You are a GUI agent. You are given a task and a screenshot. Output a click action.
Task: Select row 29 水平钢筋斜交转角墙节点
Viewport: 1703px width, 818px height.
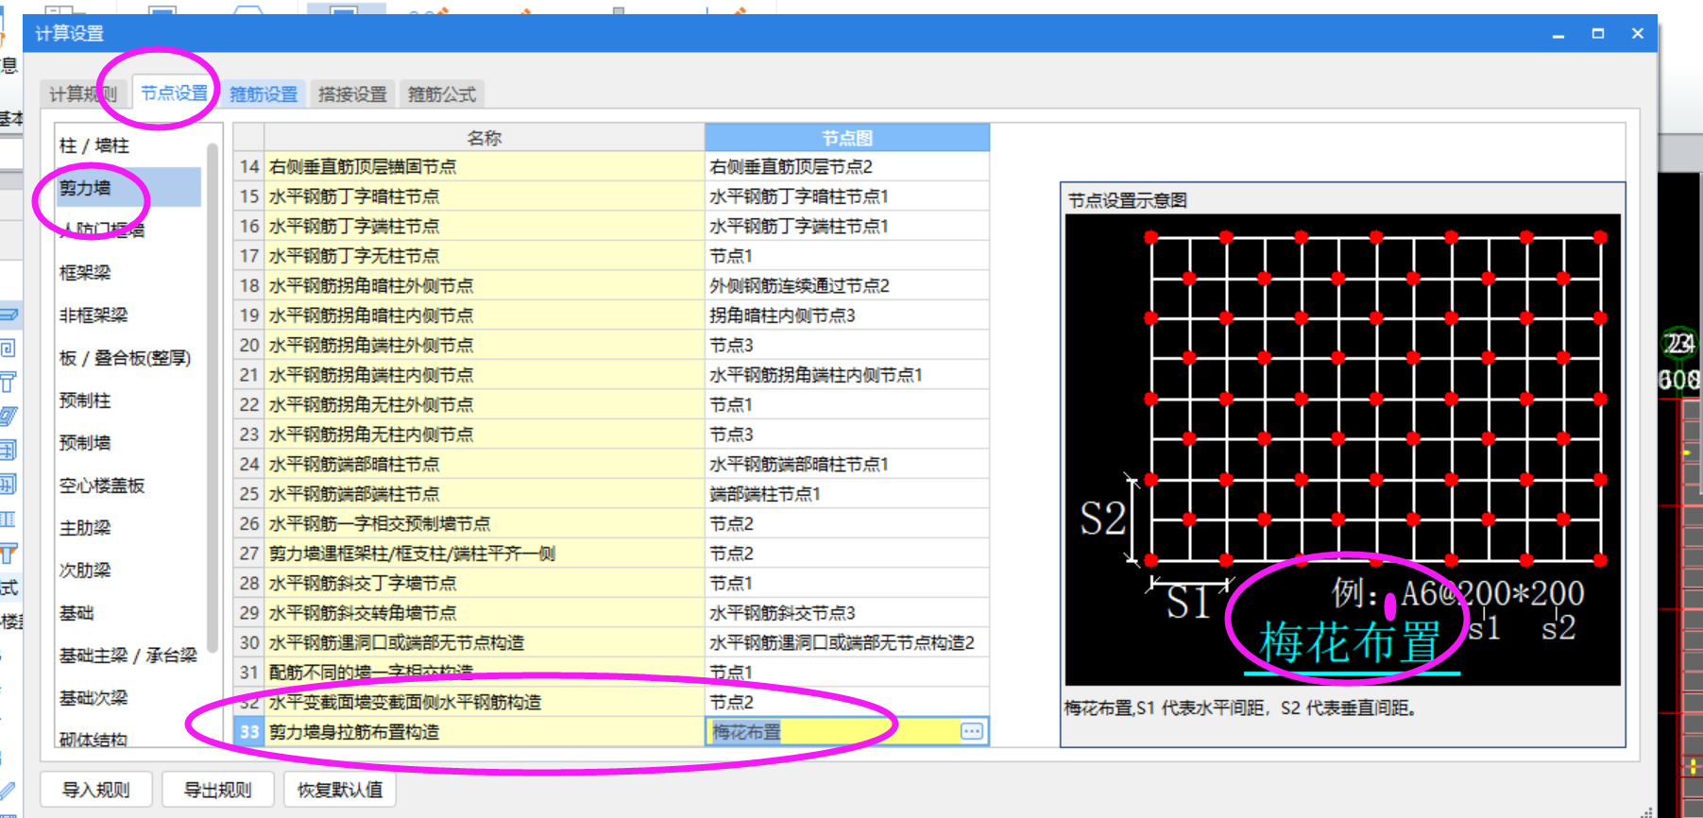485,613
